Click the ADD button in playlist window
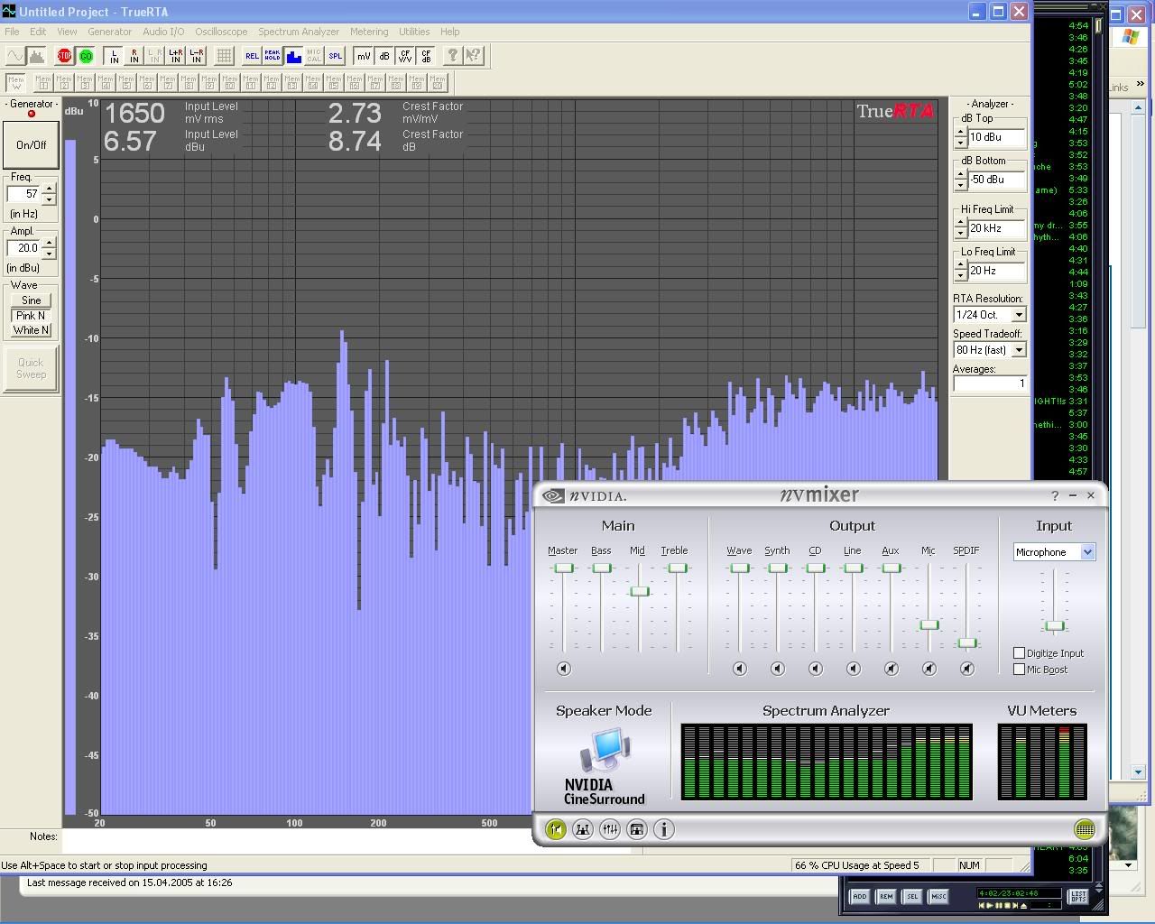This screenshot has height=924, width=1155. click(x=860, y=896)
